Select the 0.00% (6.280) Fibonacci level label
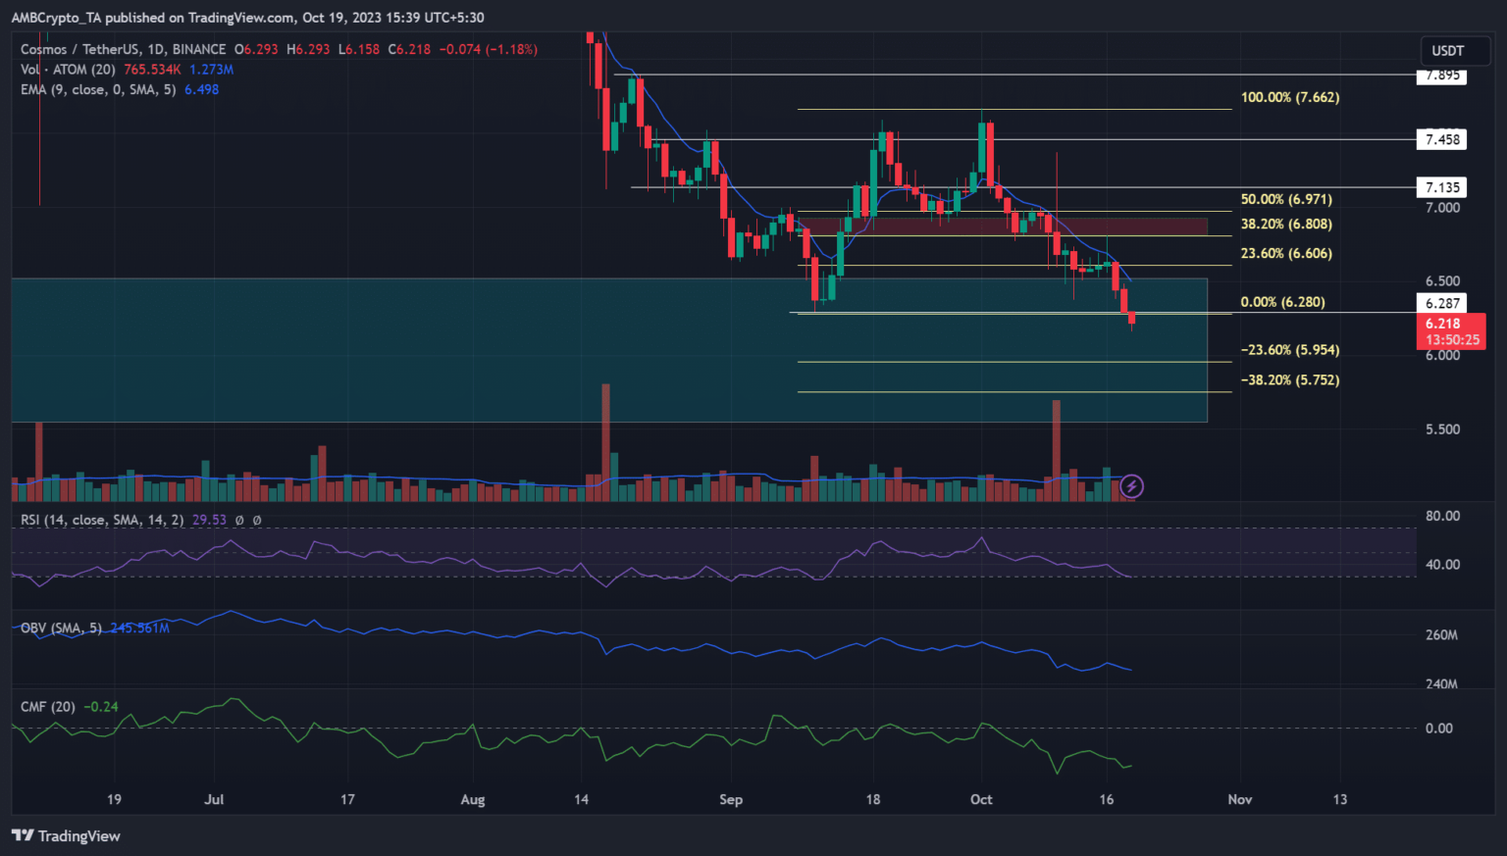The height and width of the screenshot is (856, 1507). point(1282,302)
